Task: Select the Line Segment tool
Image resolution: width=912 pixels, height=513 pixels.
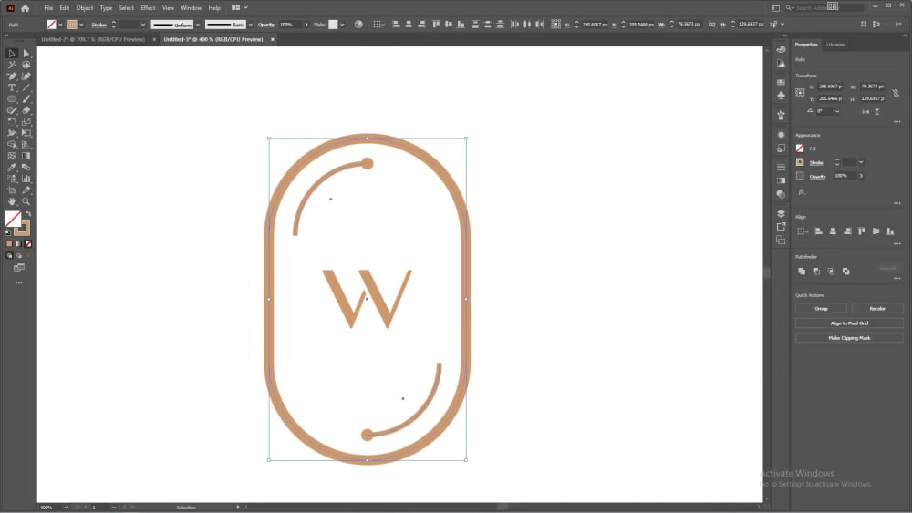Action: [26, 87]
